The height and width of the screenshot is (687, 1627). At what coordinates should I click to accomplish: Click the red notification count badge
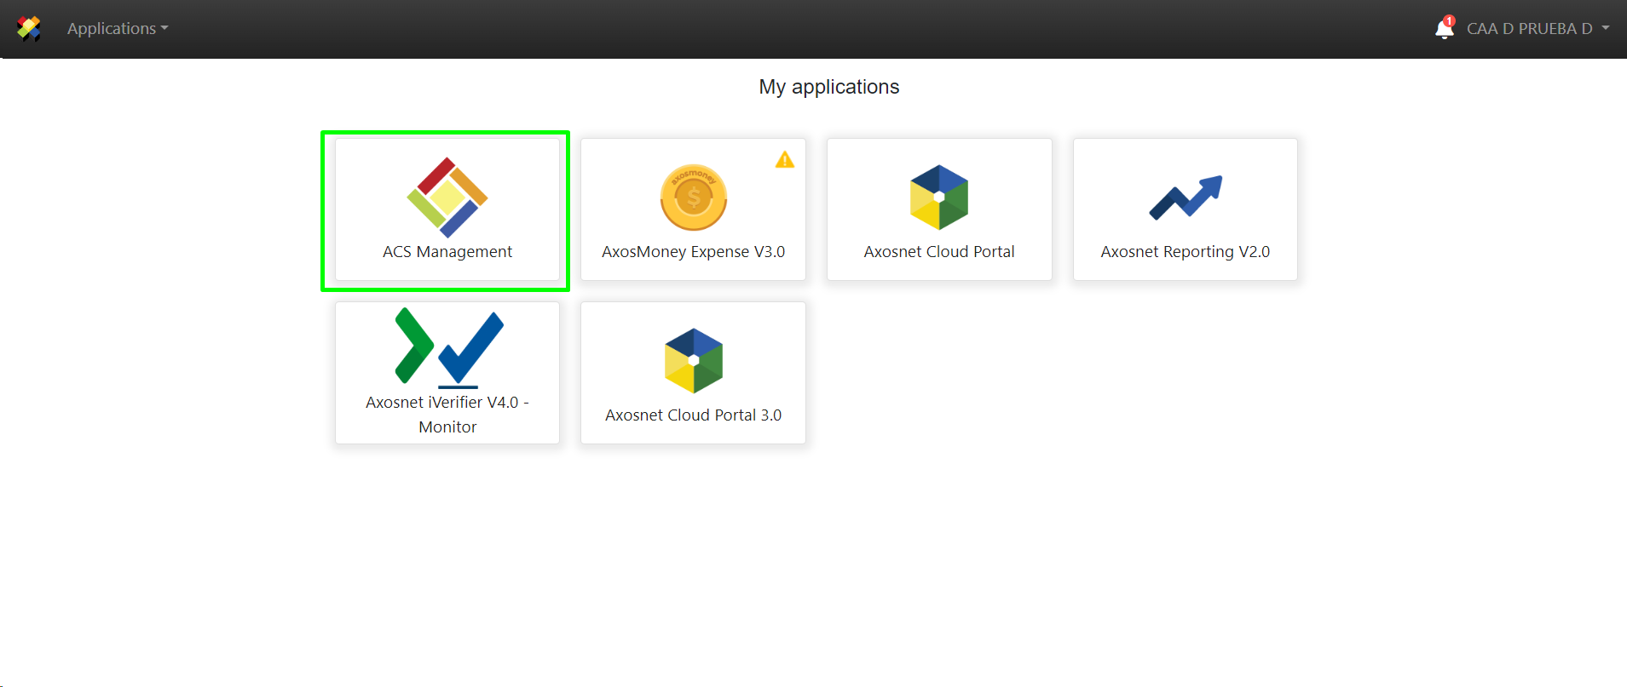(1449, 20)
